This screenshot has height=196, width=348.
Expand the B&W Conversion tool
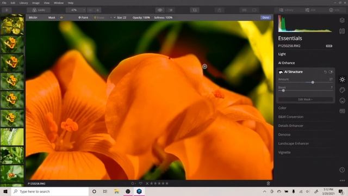[x=291, y=117]
